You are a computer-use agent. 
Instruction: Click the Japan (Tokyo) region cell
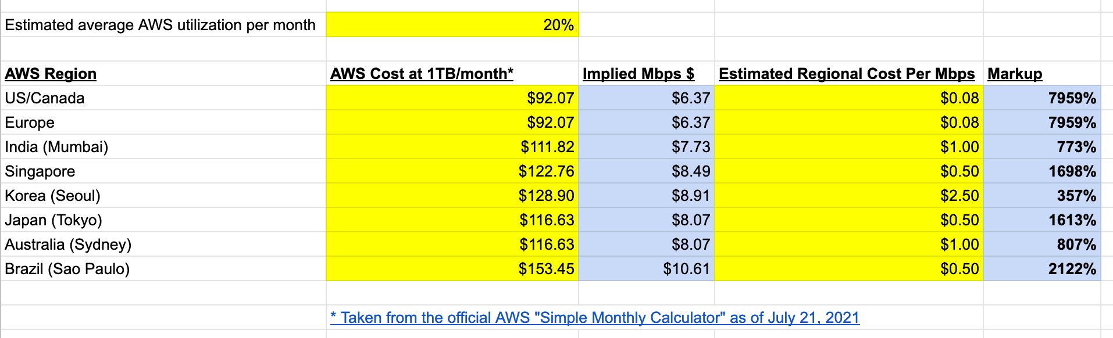53,220
